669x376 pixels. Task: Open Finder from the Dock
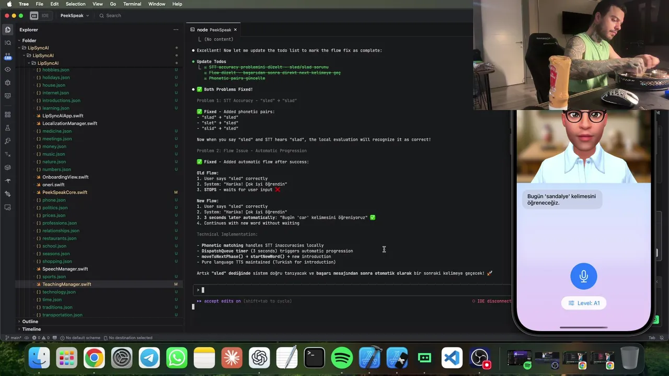pyautogui.click(x=39, y=358)
